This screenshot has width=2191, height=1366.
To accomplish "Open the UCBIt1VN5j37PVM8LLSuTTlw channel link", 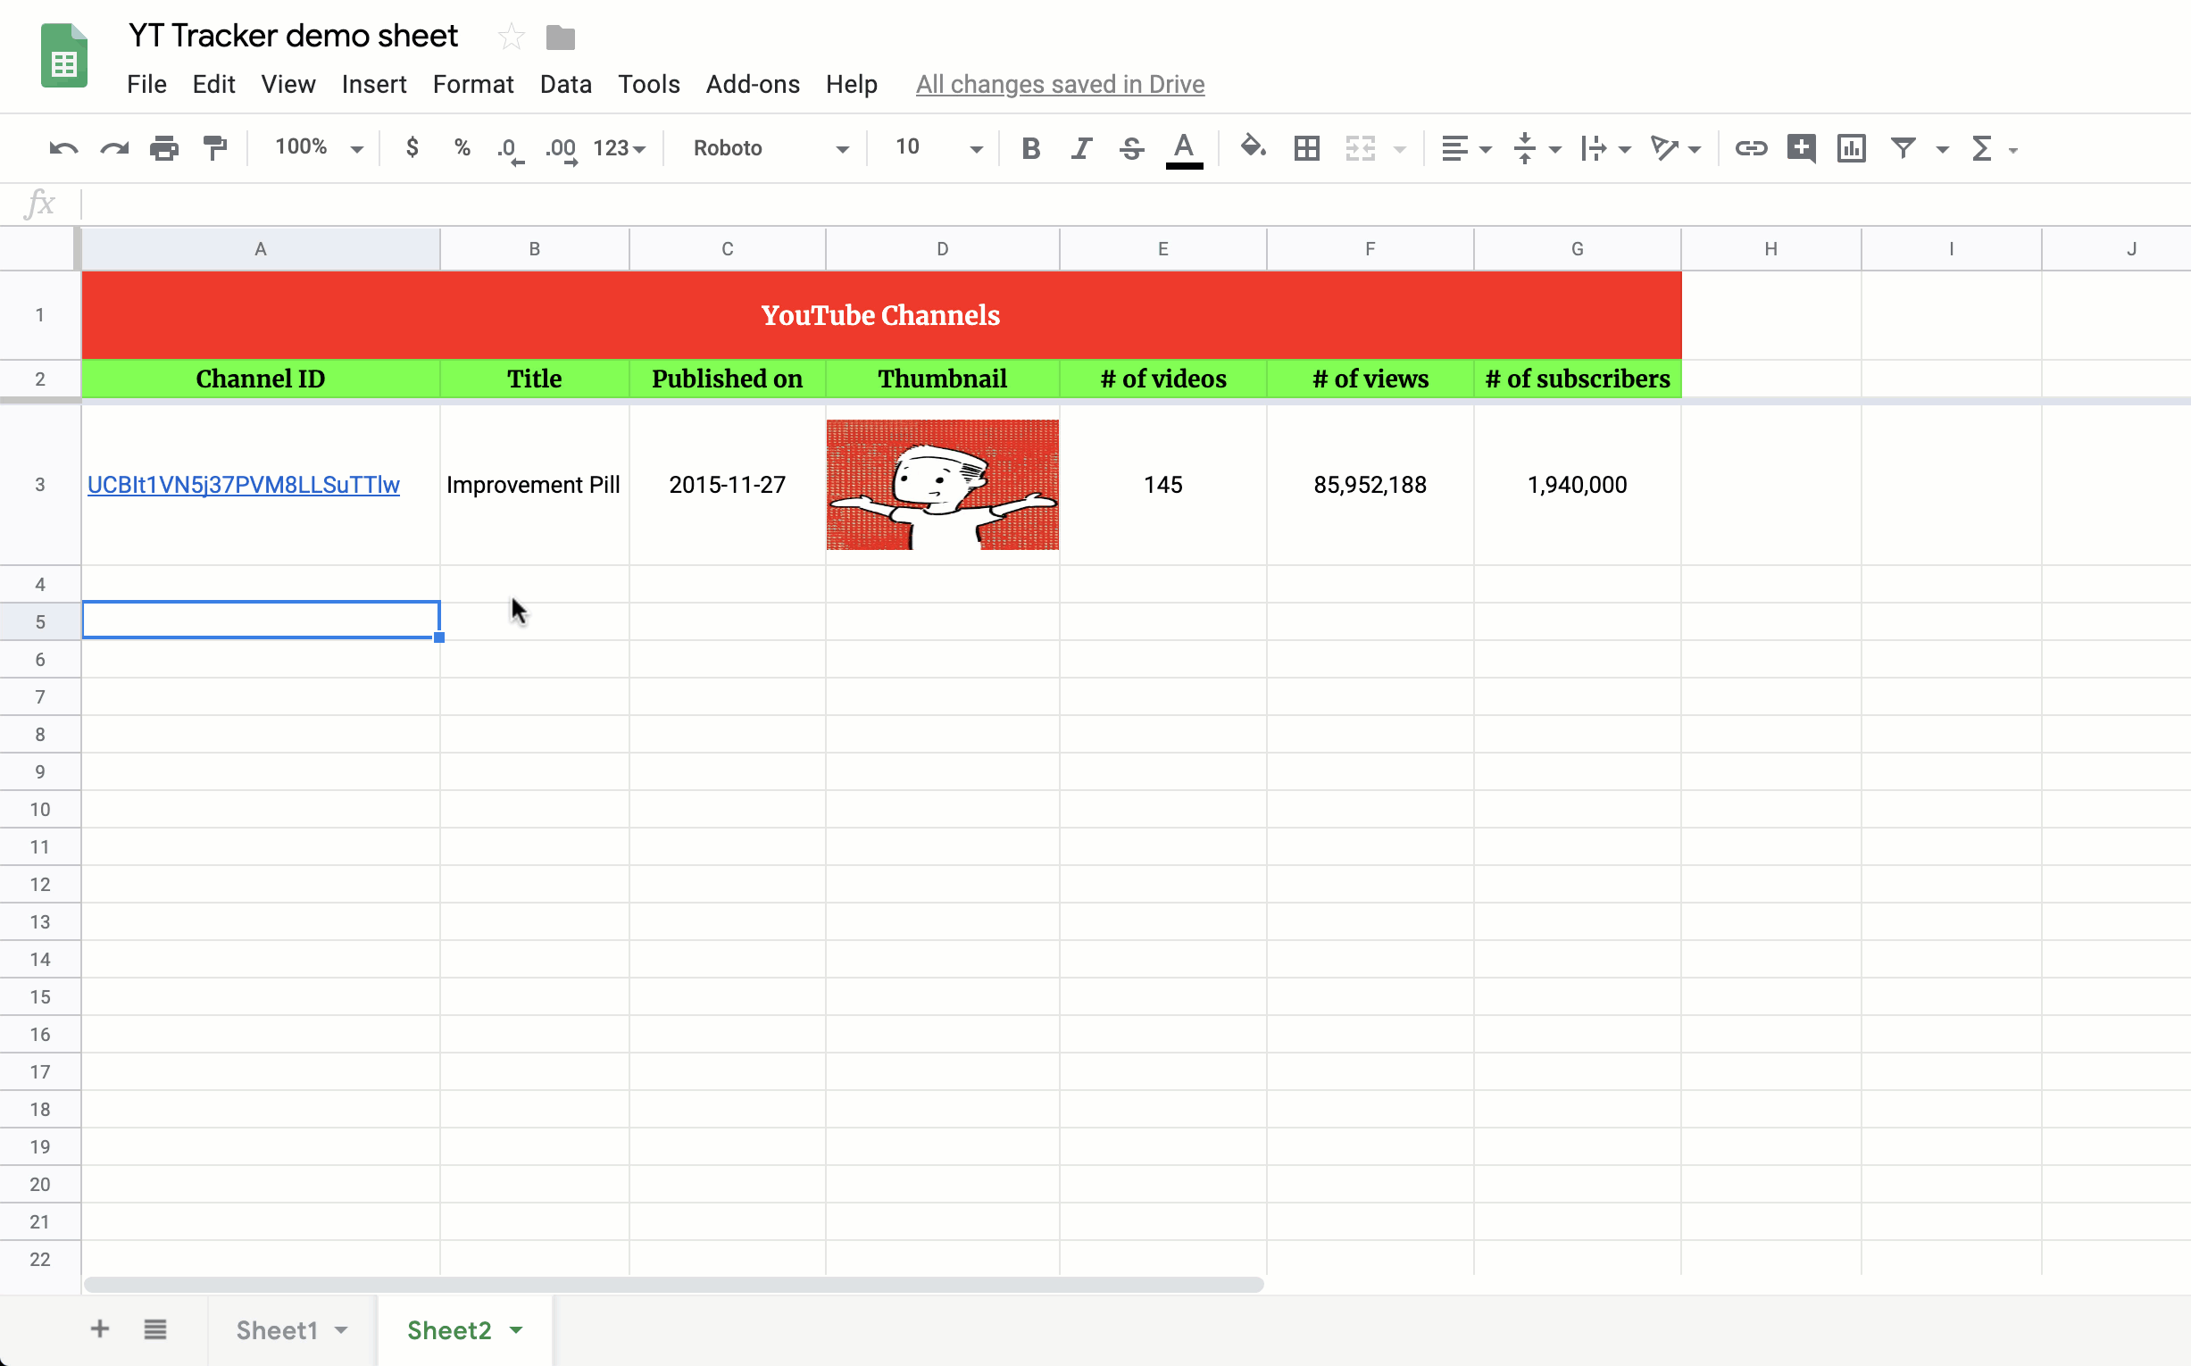I will 243,485.
